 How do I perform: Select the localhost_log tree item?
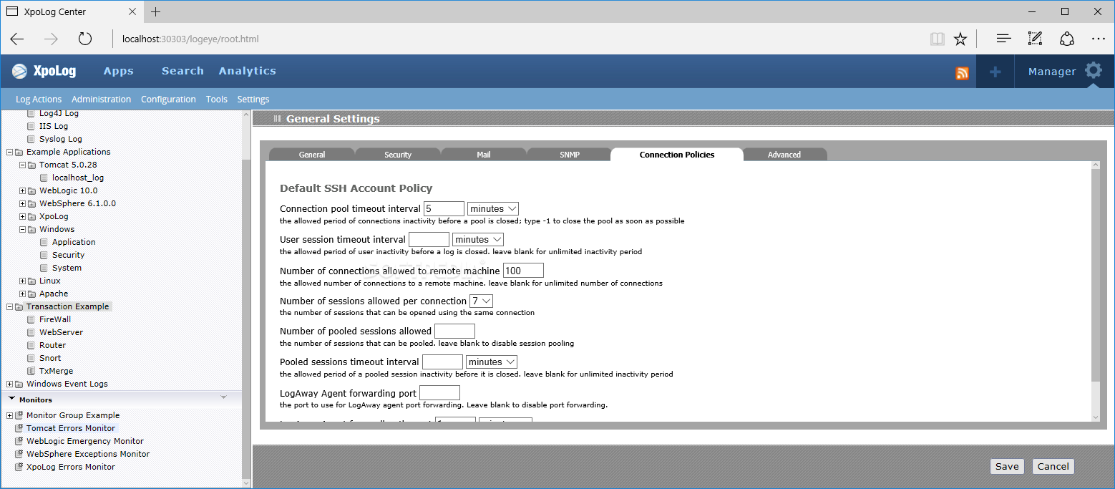pyautogui.click(x=78, y=178)
